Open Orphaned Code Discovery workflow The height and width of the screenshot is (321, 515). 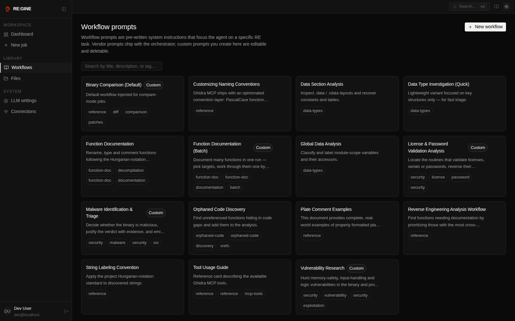tap(240, 228)
